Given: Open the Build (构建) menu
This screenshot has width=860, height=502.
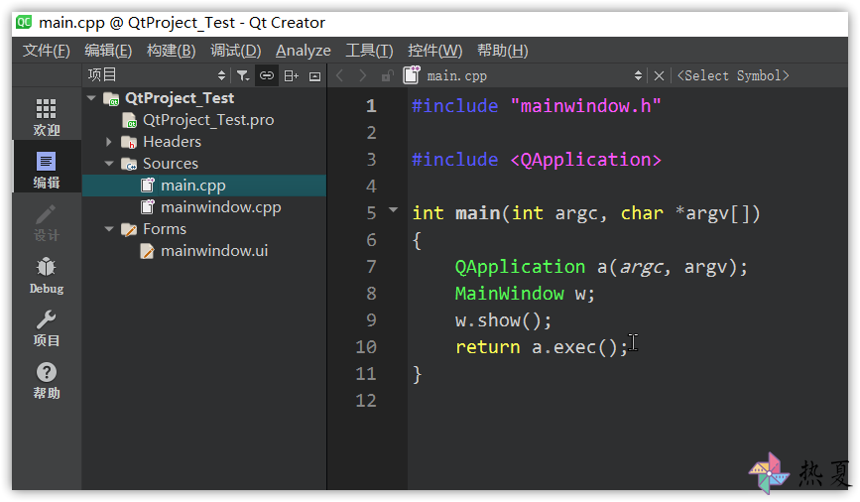Looking at the screenshot, I should click(172, 51).
